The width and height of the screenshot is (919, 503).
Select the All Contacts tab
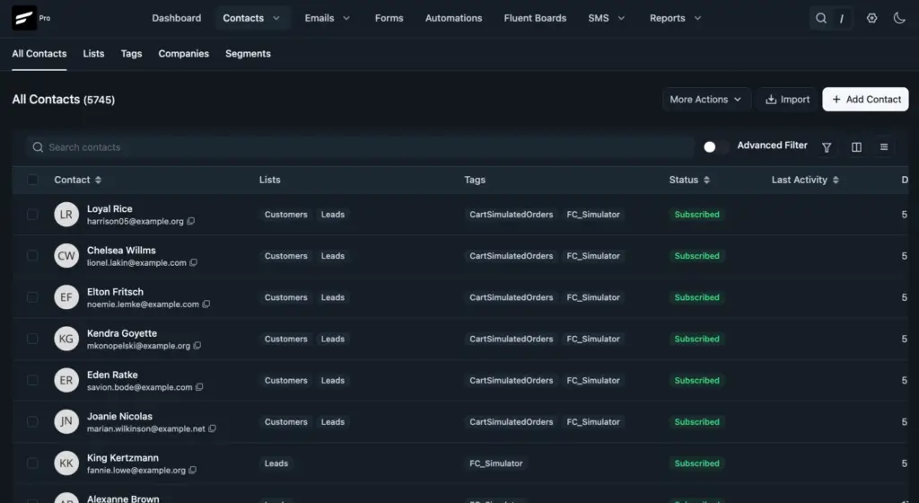pos(39,53)
